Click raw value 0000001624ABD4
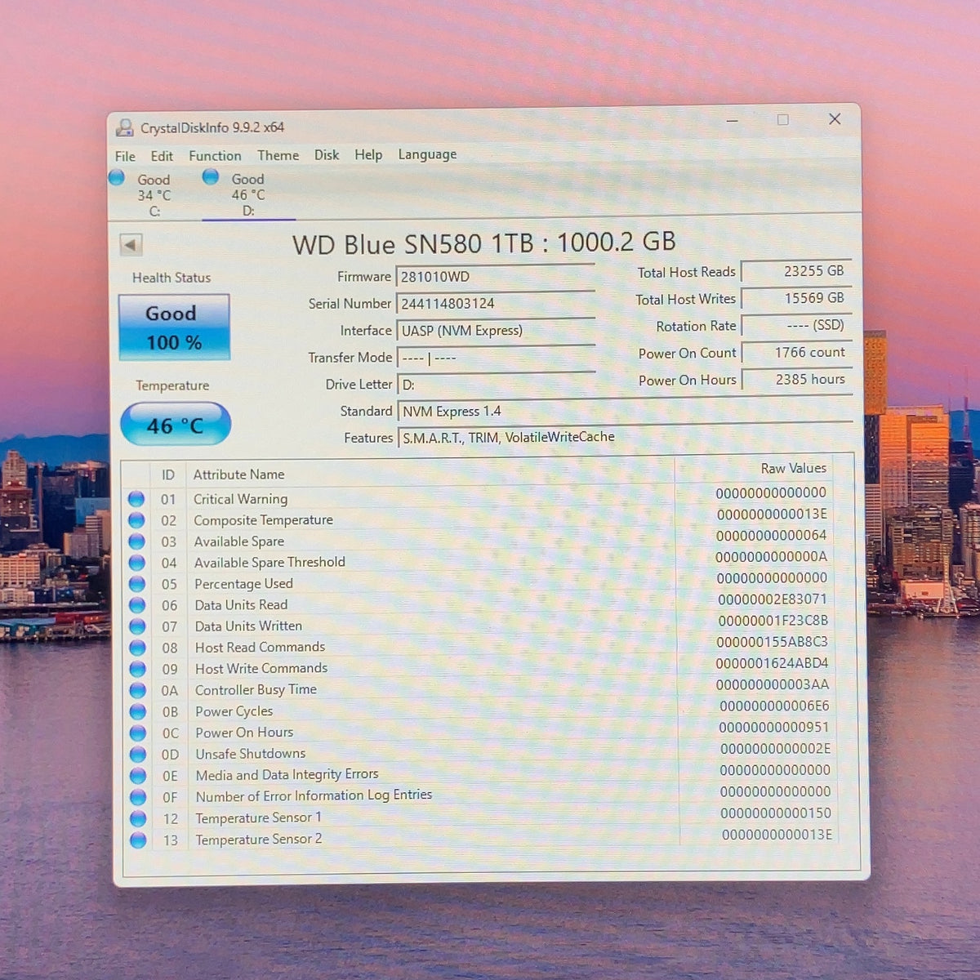Screen dimensions: 980x980 773,663
